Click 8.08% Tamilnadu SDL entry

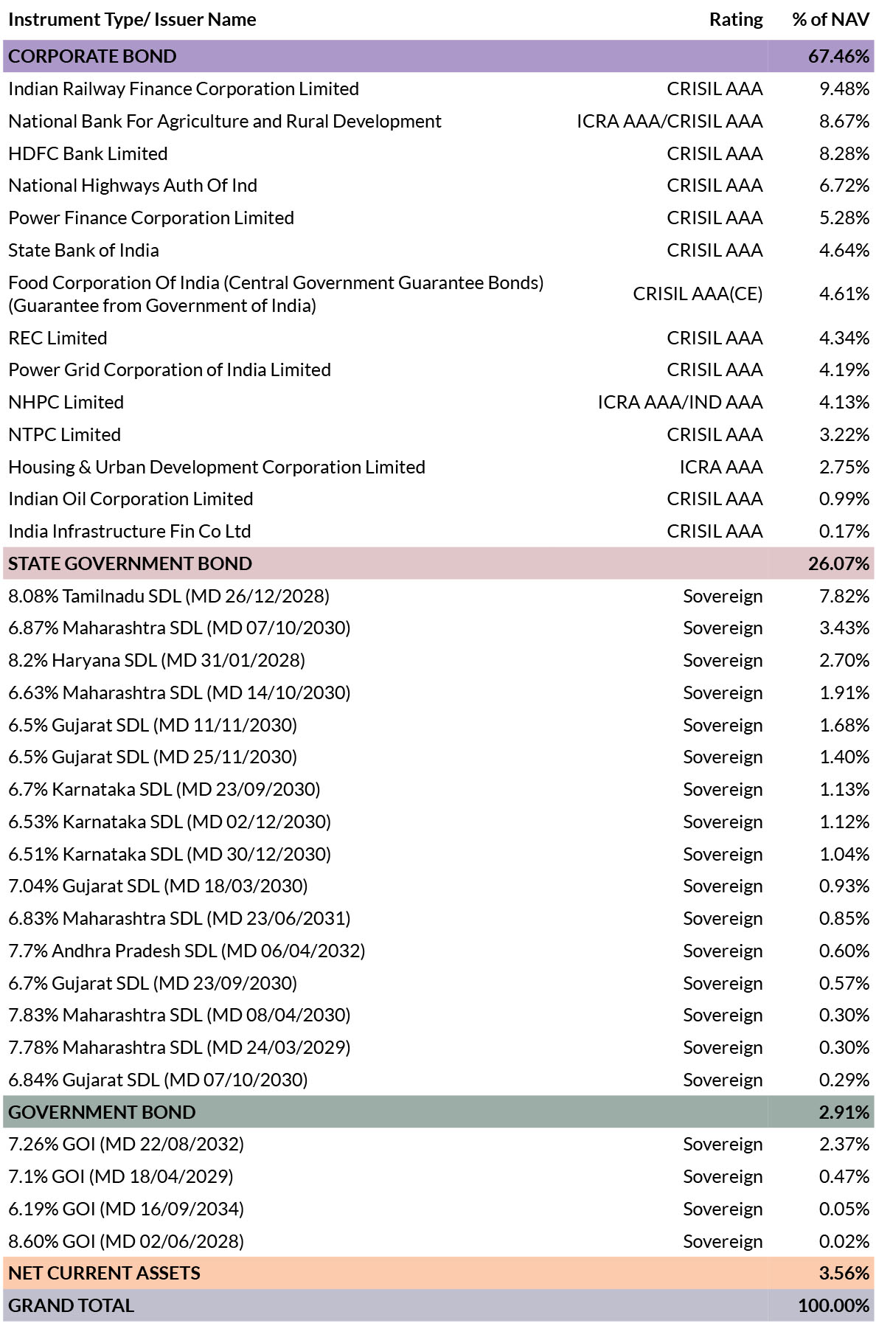click(169, 596)
